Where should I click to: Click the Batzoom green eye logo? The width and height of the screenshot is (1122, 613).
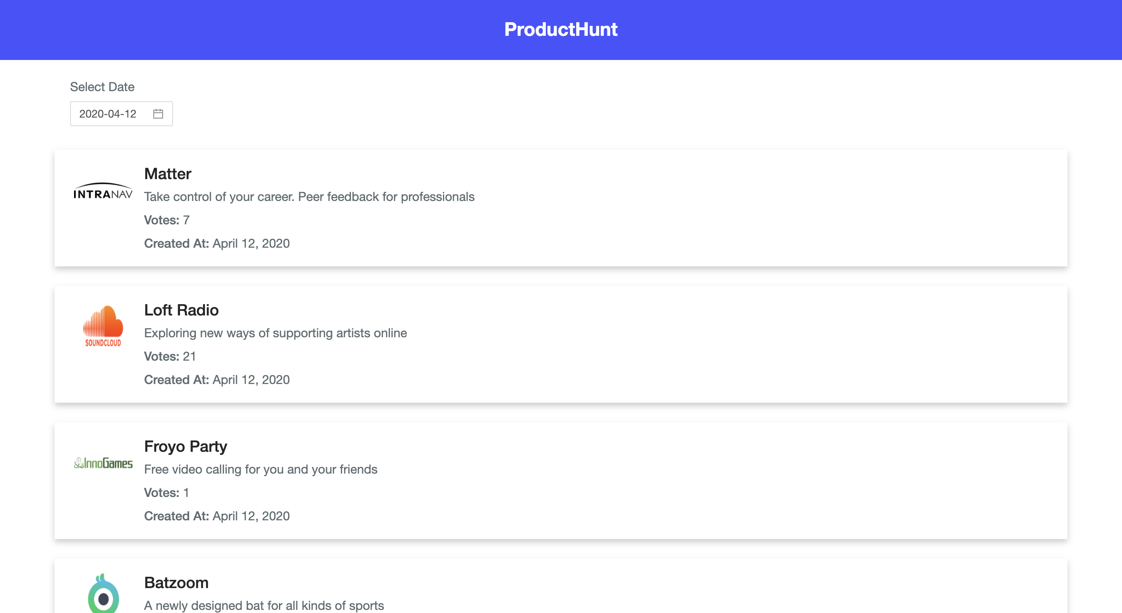pyautogui.click(x=103, y=594)
